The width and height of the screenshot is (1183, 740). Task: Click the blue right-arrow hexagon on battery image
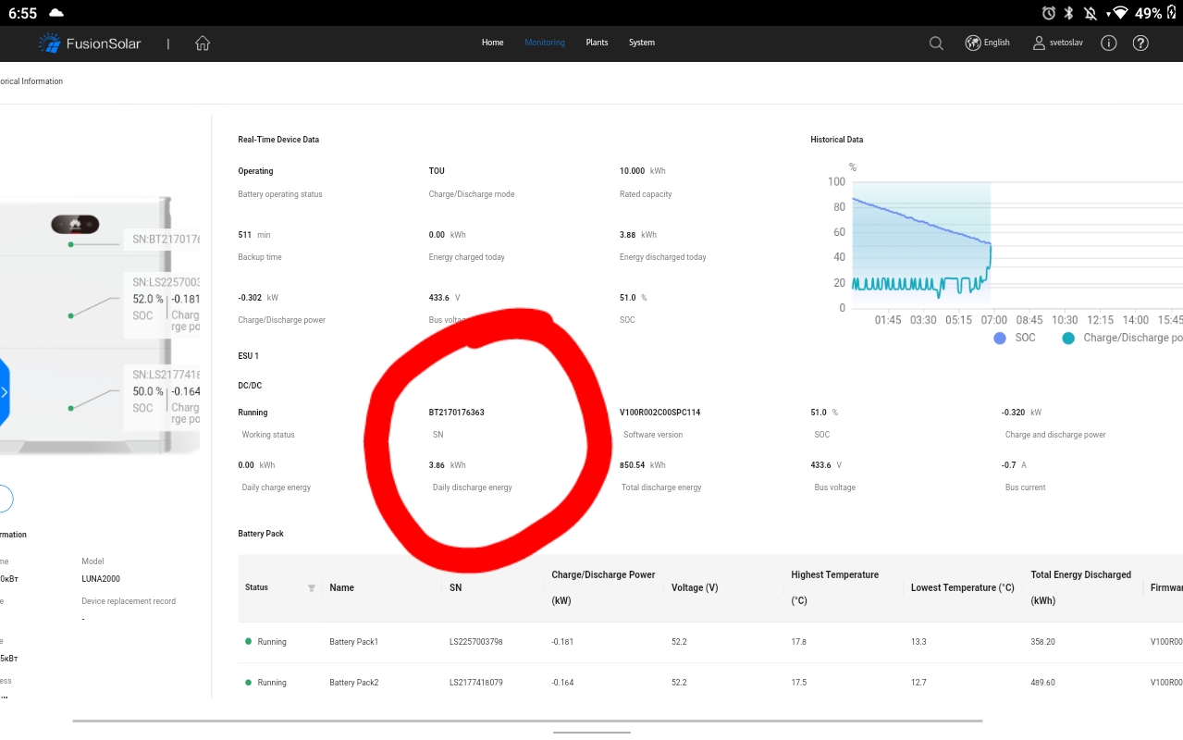[4, 392]
